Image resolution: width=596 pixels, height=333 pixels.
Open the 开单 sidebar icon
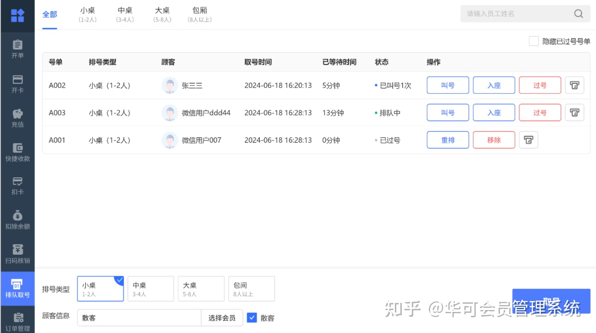click(x=18, y=49)
